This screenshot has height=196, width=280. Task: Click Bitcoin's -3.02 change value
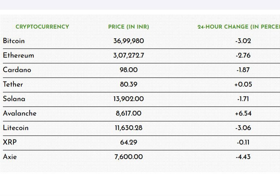point(243,41)
